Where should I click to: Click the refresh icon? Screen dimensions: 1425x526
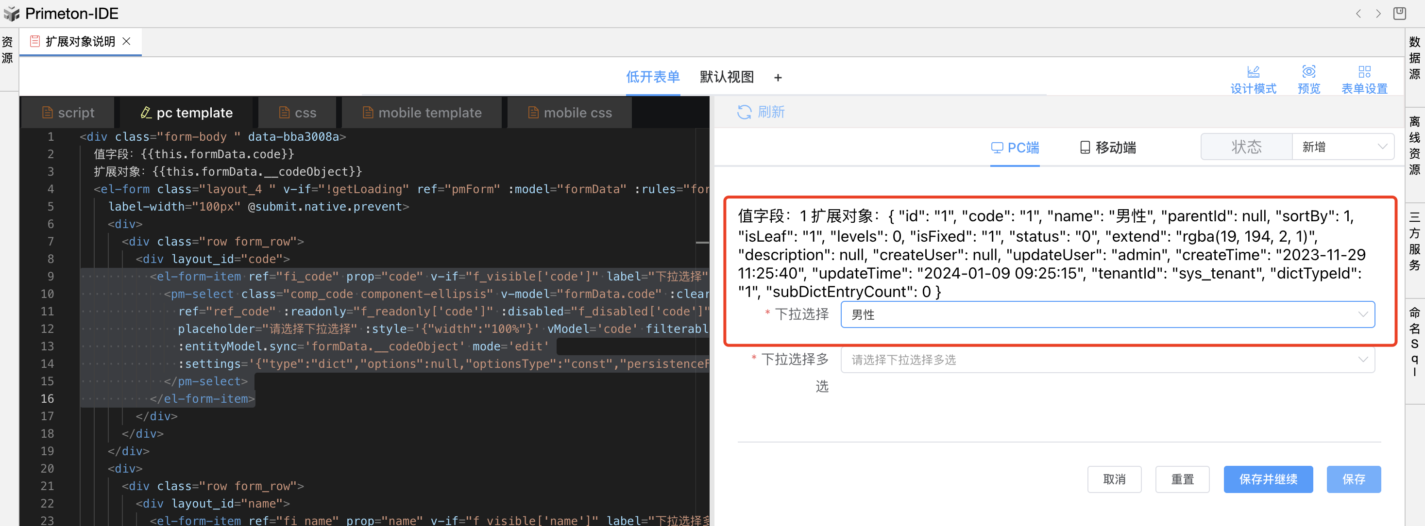[744, 112]
